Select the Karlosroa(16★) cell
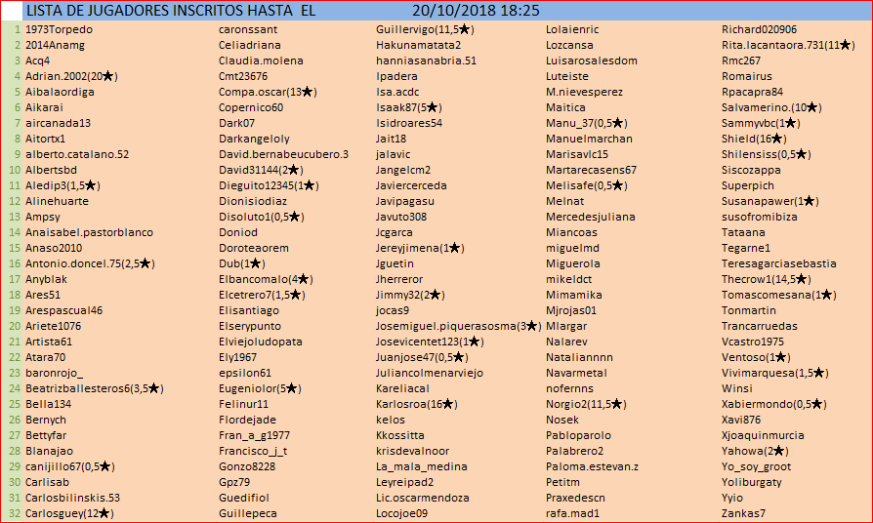 (417, 404)
